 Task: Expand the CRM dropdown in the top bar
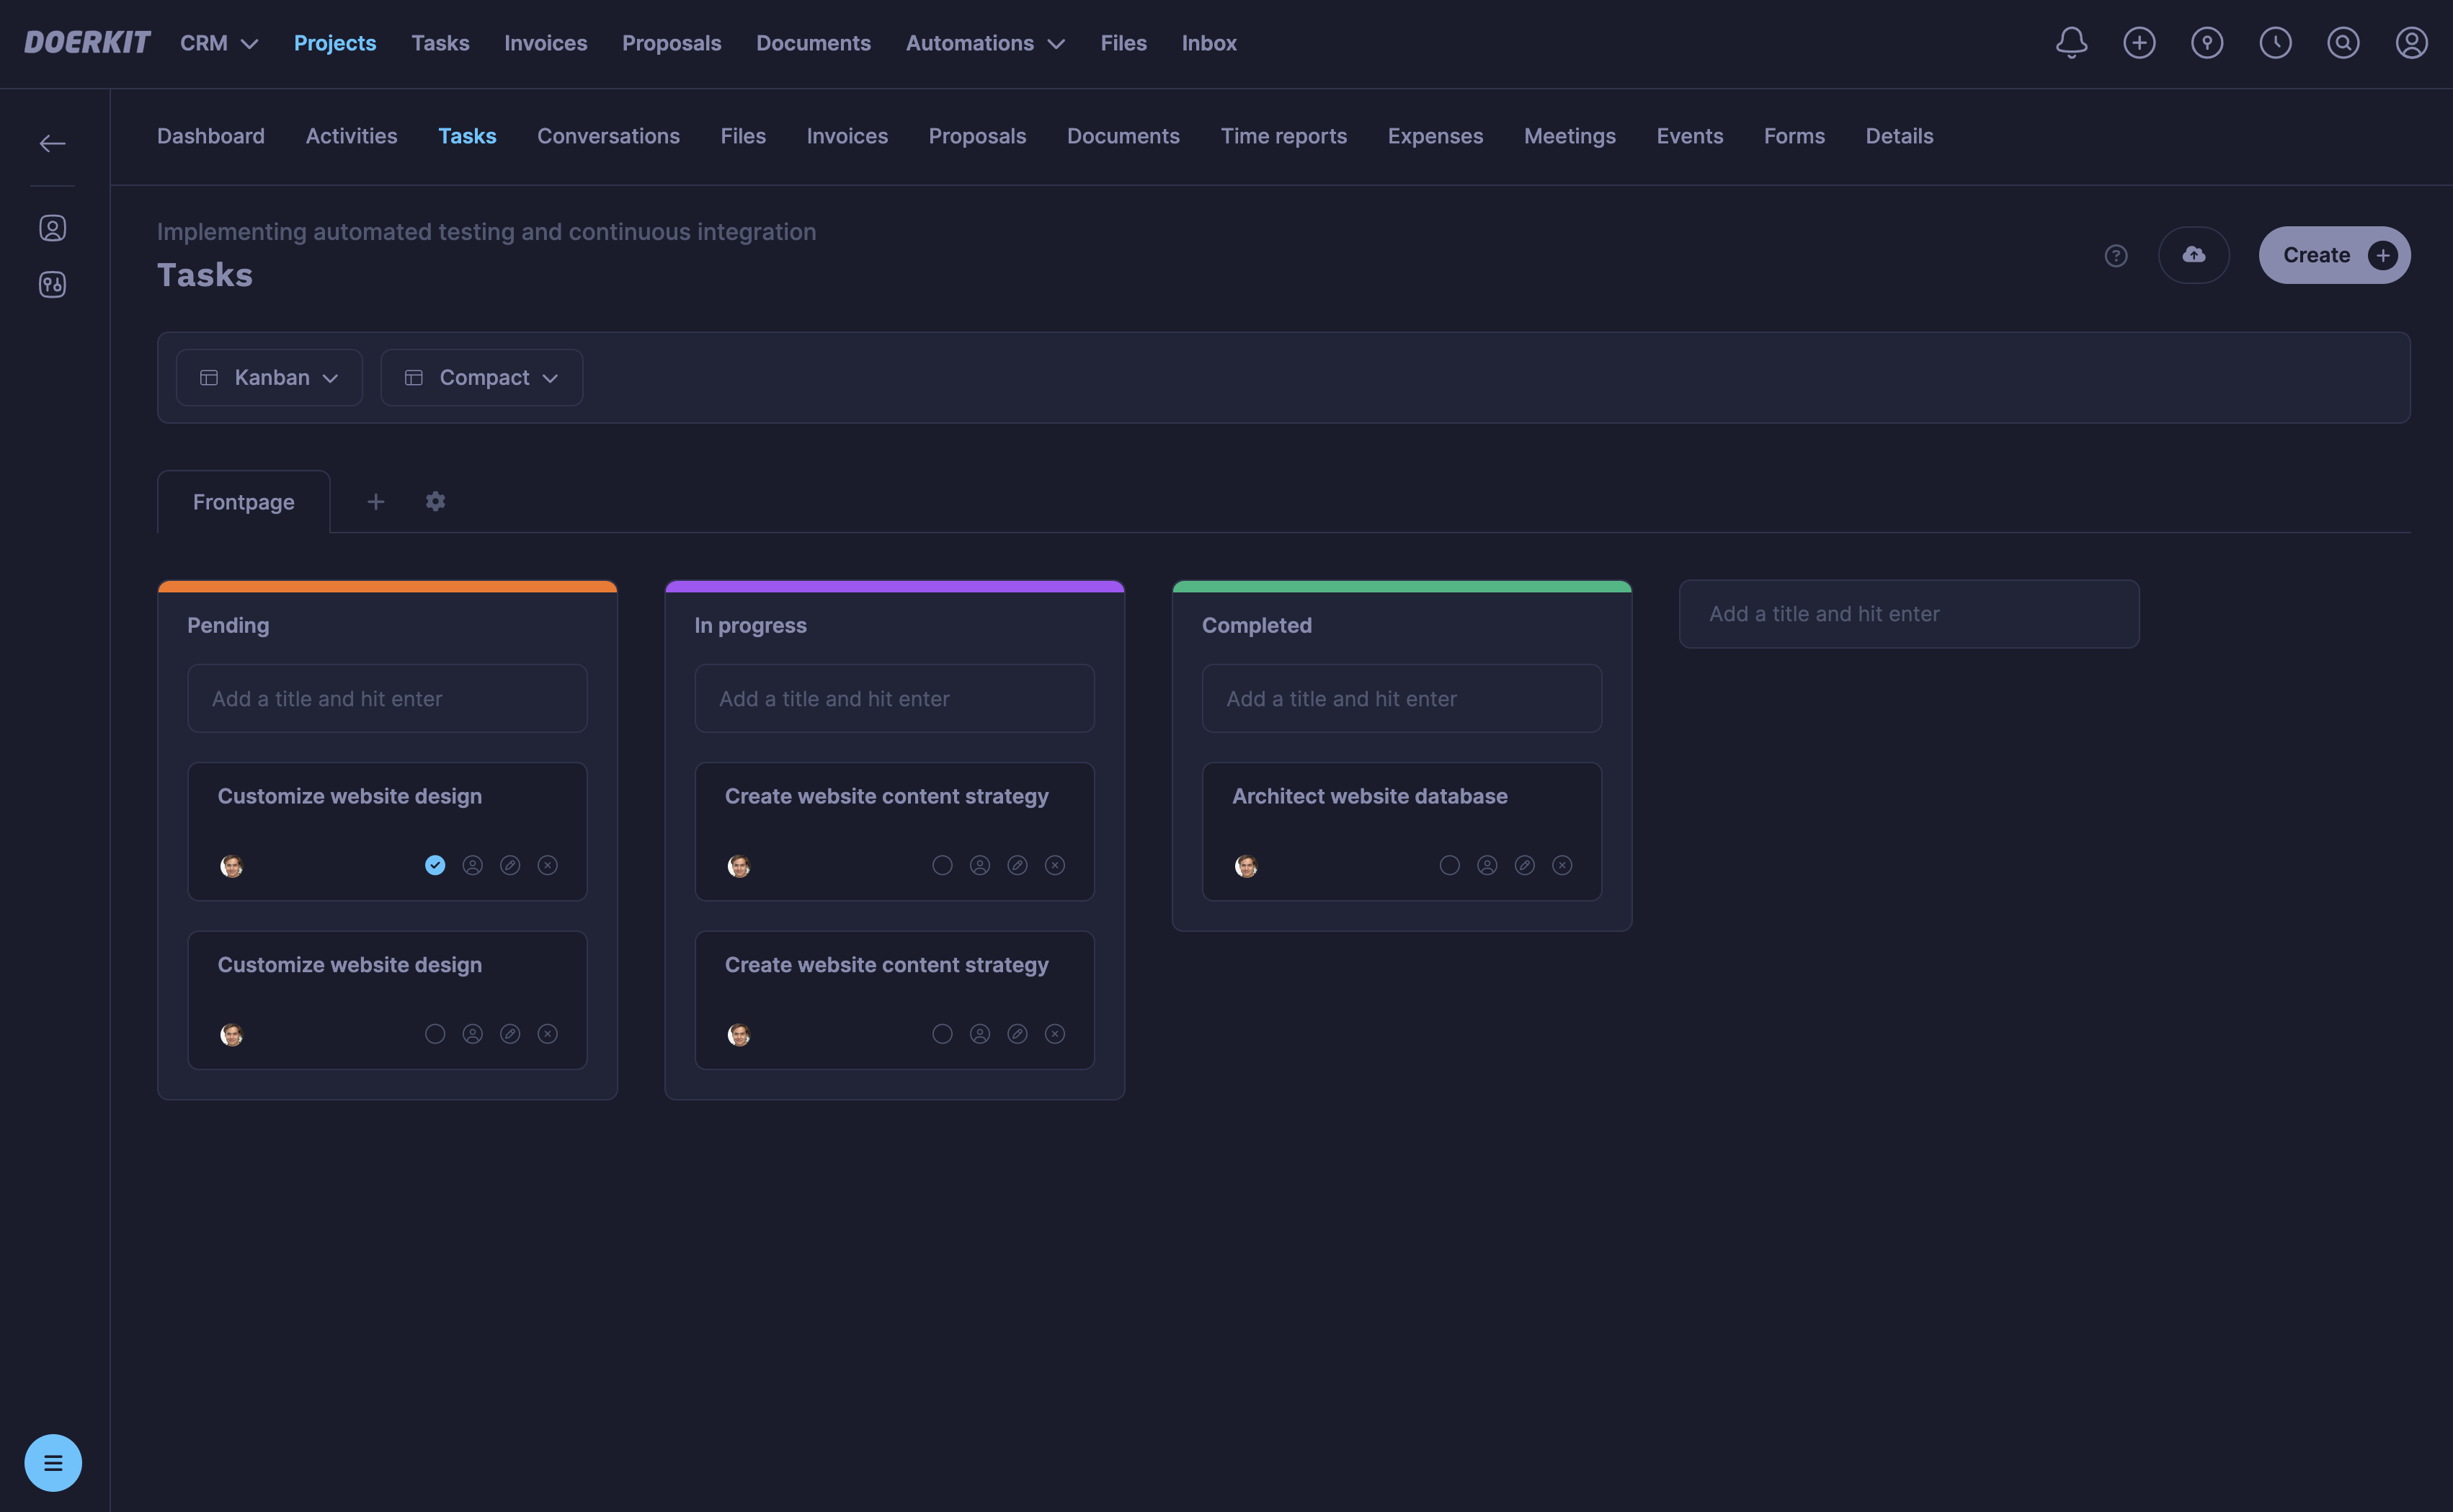pos(218,43)
